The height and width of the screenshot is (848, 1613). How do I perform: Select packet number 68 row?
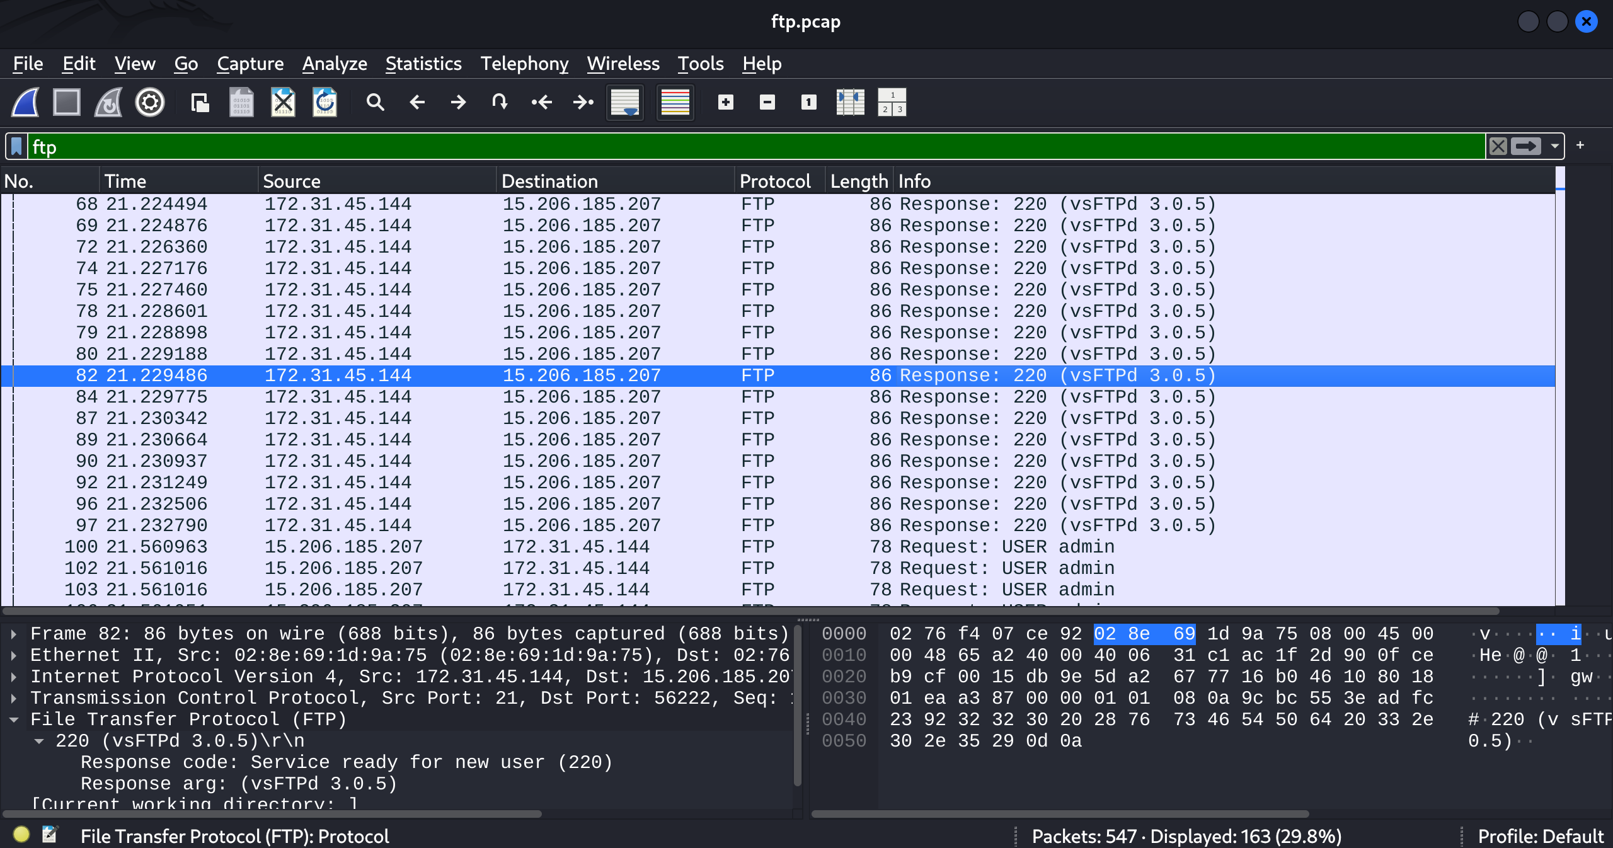tap(778, 204)
